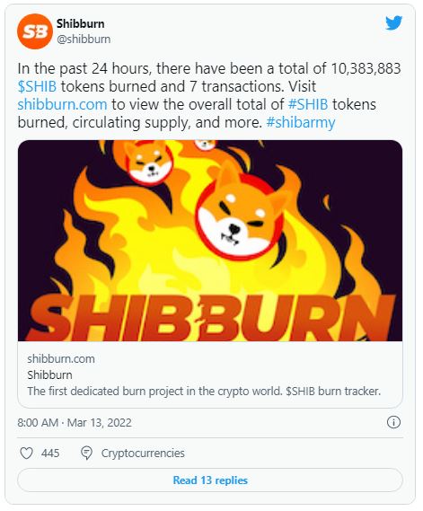Follow the $SHIB cashtag link

pos(37,87)
